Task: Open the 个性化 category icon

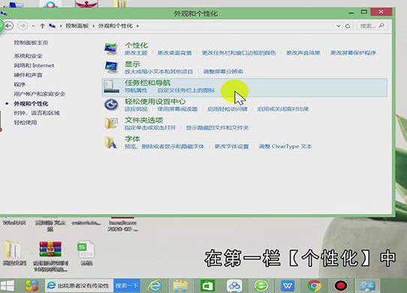Action: click(111, 49)
